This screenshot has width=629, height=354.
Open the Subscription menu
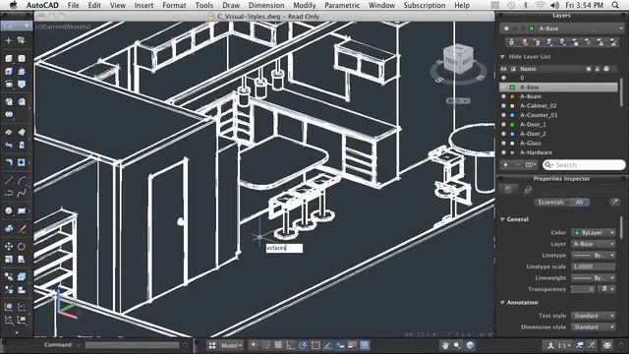click(425, 5)
